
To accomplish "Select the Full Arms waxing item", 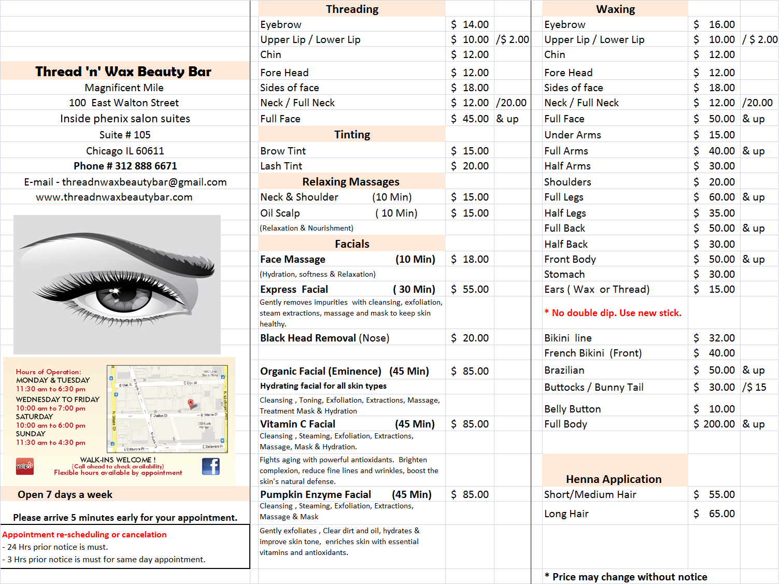I will (x=566, y=151).
